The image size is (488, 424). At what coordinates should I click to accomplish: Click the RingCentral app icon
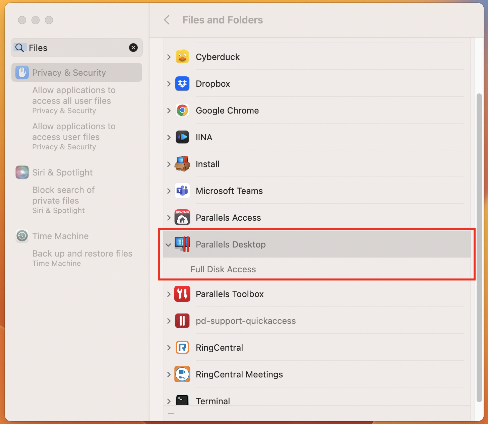(x=182, y=347)
